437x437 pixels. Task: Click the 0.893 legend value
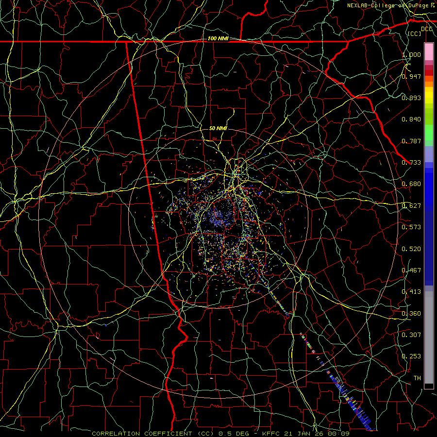[x=411, y=98]
